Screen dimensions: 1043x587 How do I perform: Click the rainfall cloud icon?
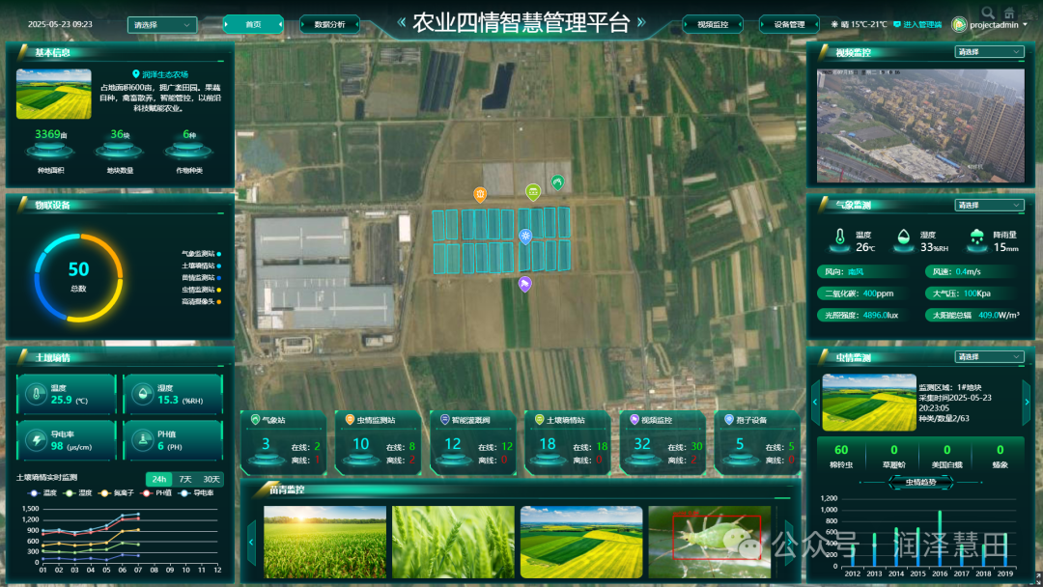click(976, 238)
